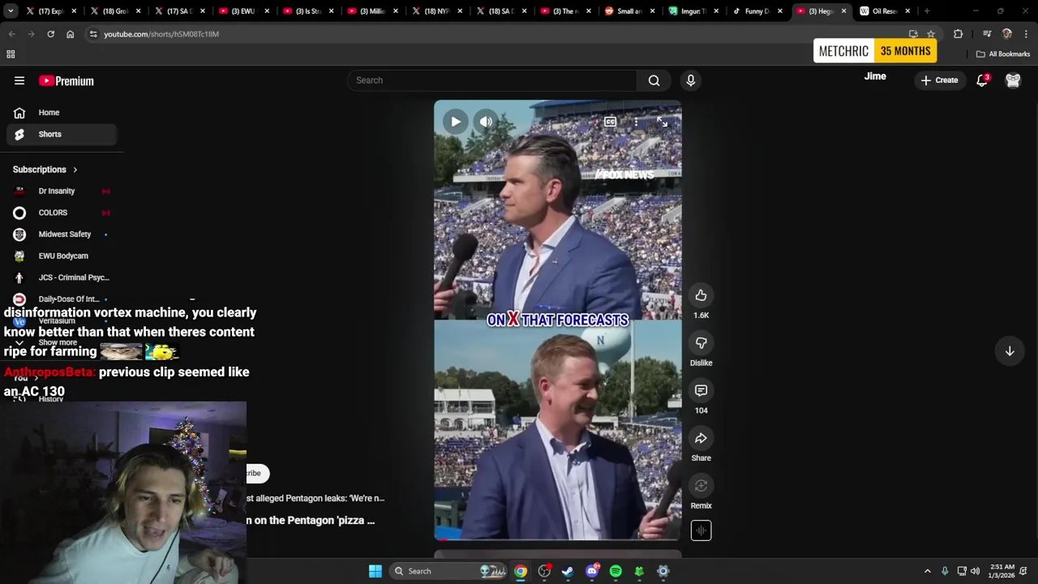Open the EWU Bodycam channel subscription

click(62, 255)
